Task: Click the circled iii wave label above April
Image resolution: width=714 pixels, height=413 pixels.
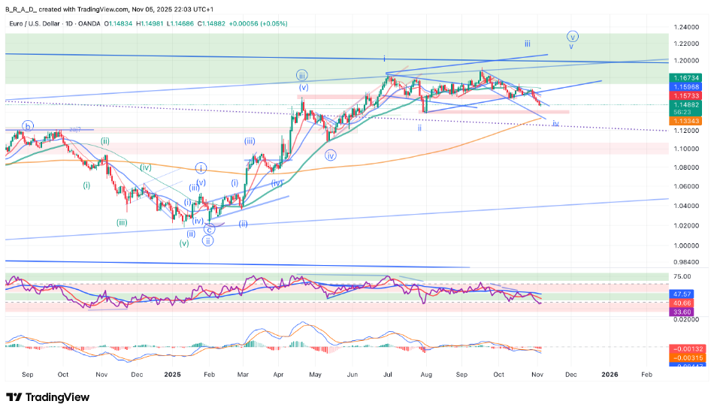Action: (x=301, y=75)
